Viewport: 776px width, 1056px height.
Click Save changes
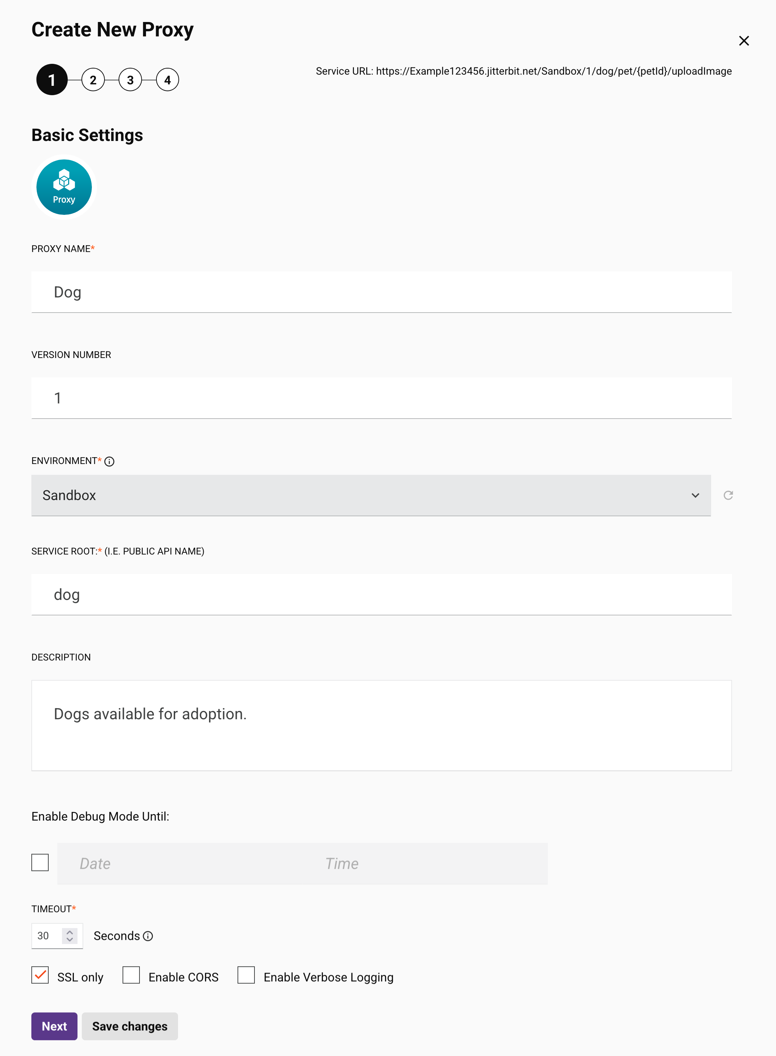[x=130, y=1026]
